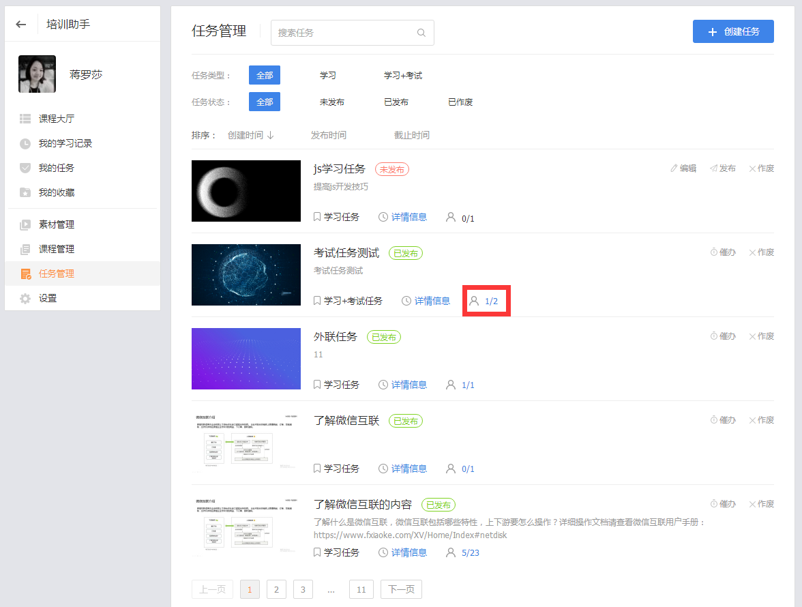Viewport: 802px width, 607px height.
Task: Click 作废 for js学习任务
Action: click(x=762, y=168)
